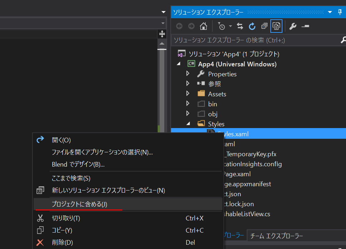Click the editor scrollbar up arrow
The width and height of the screenshot is (346, 249).
pos(162,44)
